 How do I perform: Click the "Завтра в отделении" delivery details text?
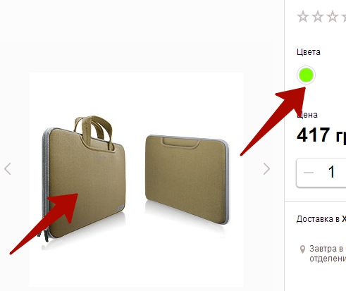328,254
